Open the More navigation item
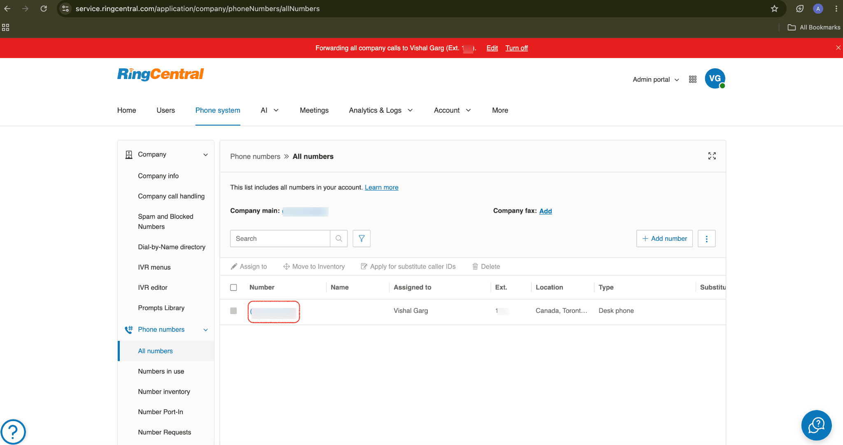843x445 pixels. point(500,110)
